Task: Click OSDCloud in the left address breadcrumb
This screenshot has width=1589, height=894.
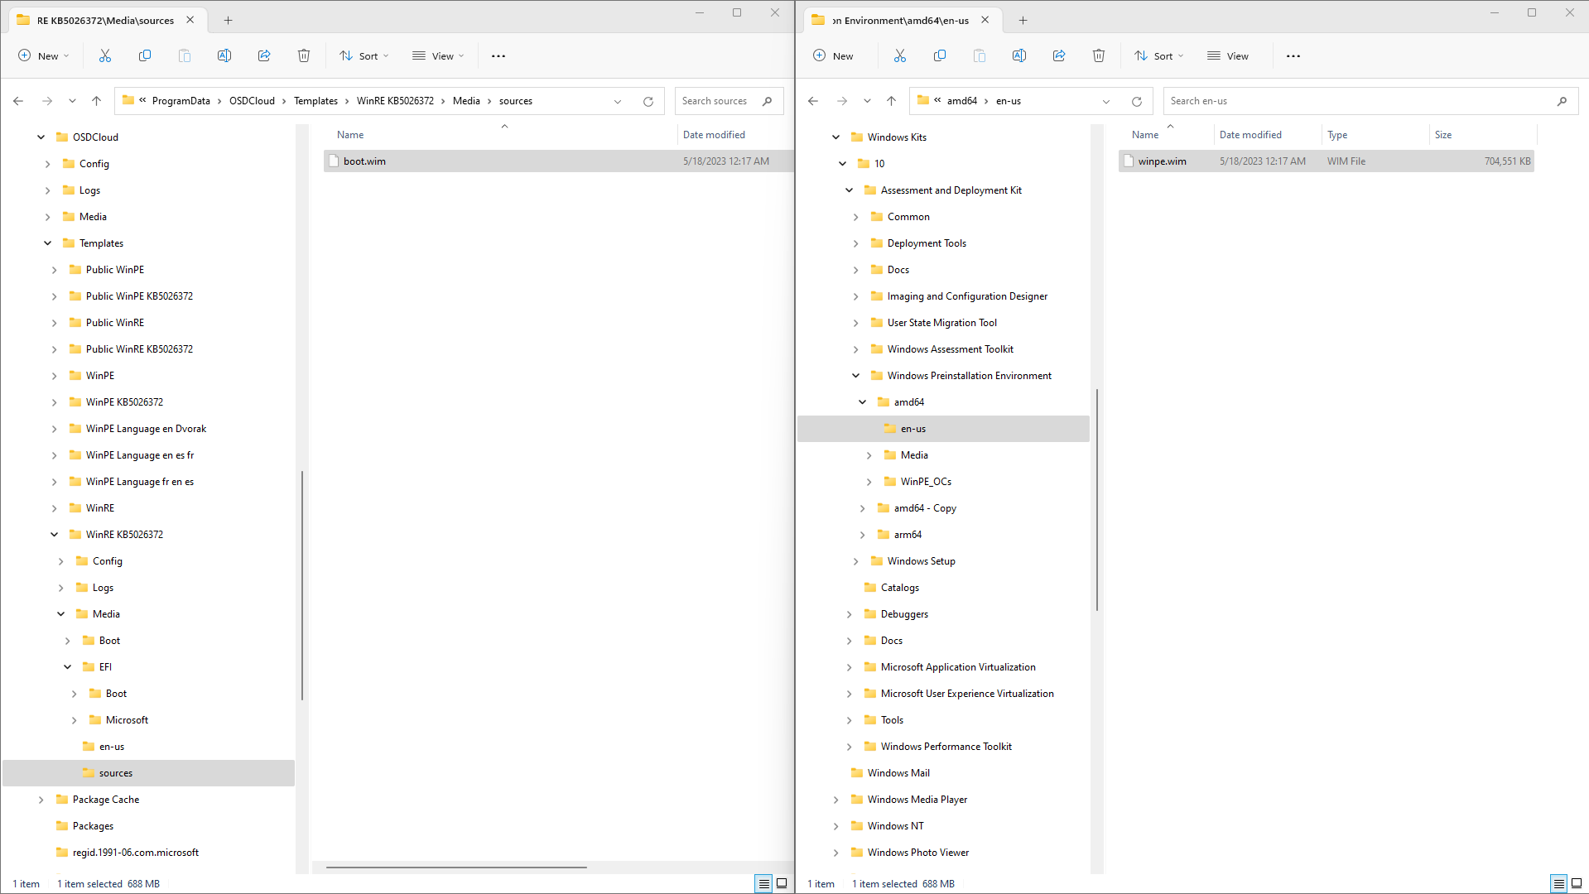Action: [252, 101]
